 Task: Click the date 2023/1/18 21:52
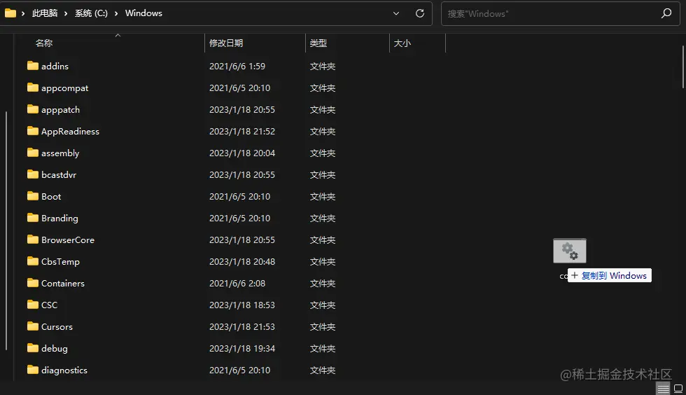click(242, 132)
